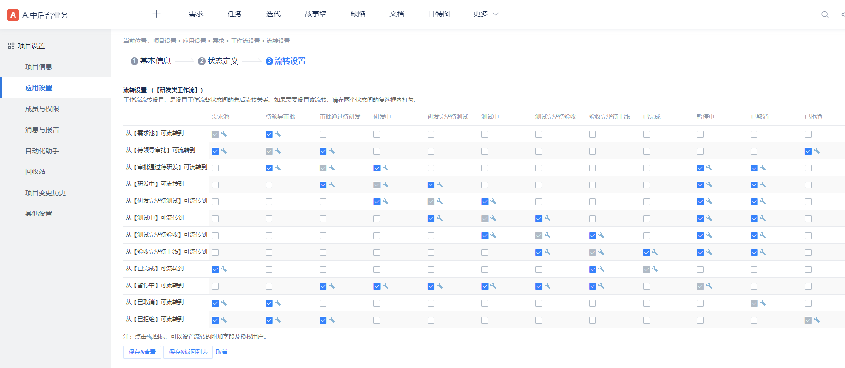The width and height of the screenshot is (845, 368).
Task: Open wrench for 已完成 to 需求池
Action: pos(224,269)
